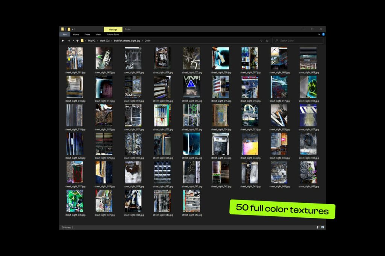Click the Forward navigation arrow
Viewport: 385px width, 256px height.
69,40
